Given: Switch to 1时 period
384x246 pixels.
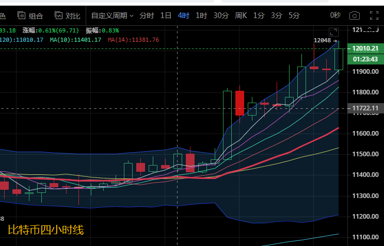Looking at the screenshot, I should point(201,15).
